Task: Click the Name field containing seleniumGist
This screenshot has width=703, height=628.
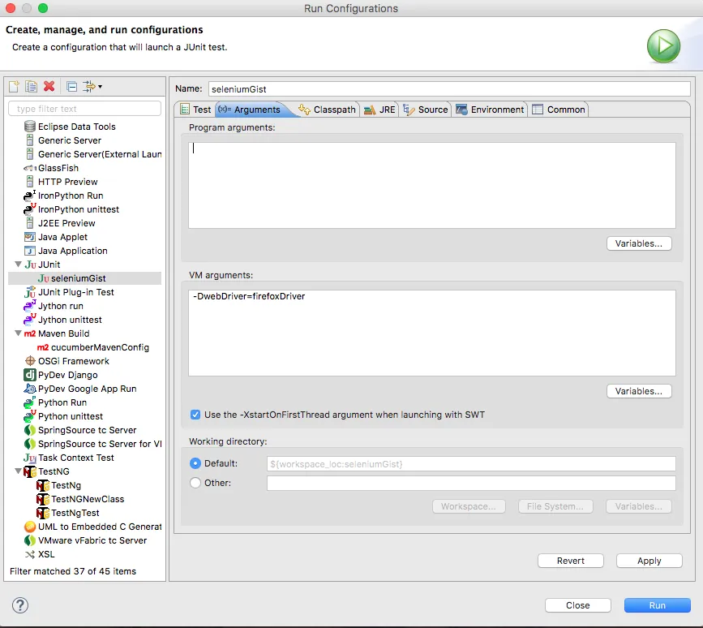Action: [x=449, y=88]
